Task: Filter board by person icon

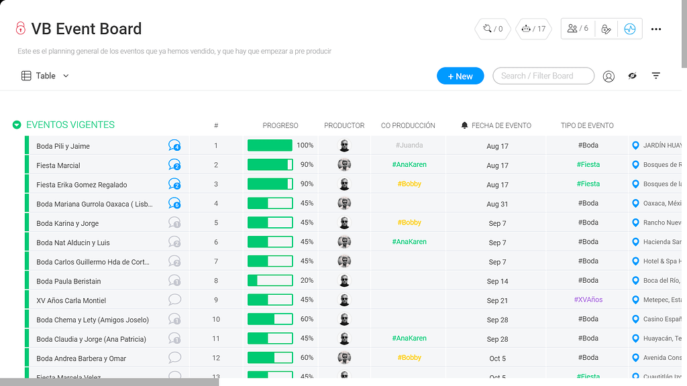Action: point(609,76)
